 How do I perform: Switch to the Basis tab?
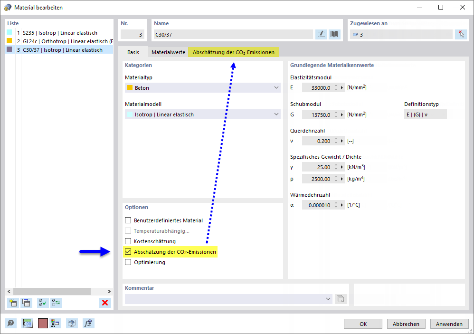[x=133, y=52]
